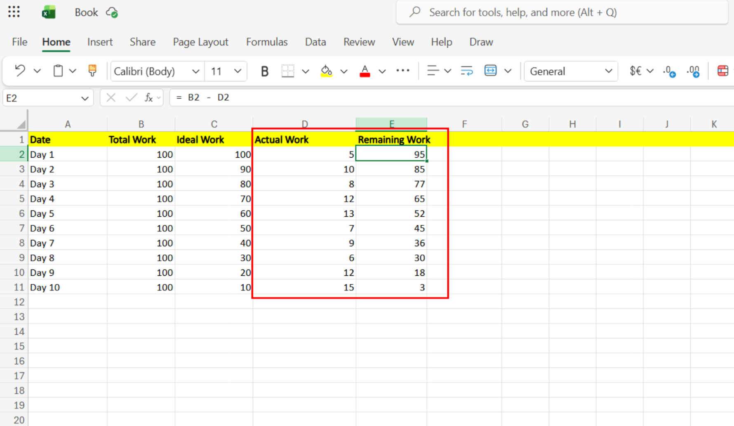Viewport: 734px width, 426px height.
Task: Click the Paste clipboard icon
Action: [x=58, y=71]
